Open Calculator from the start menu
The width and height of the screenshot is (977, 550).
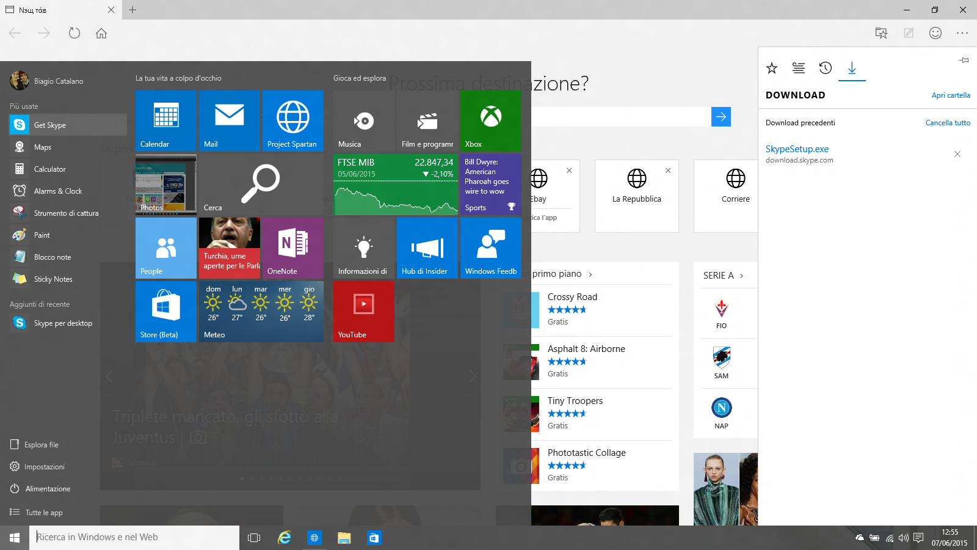[68, 169]
